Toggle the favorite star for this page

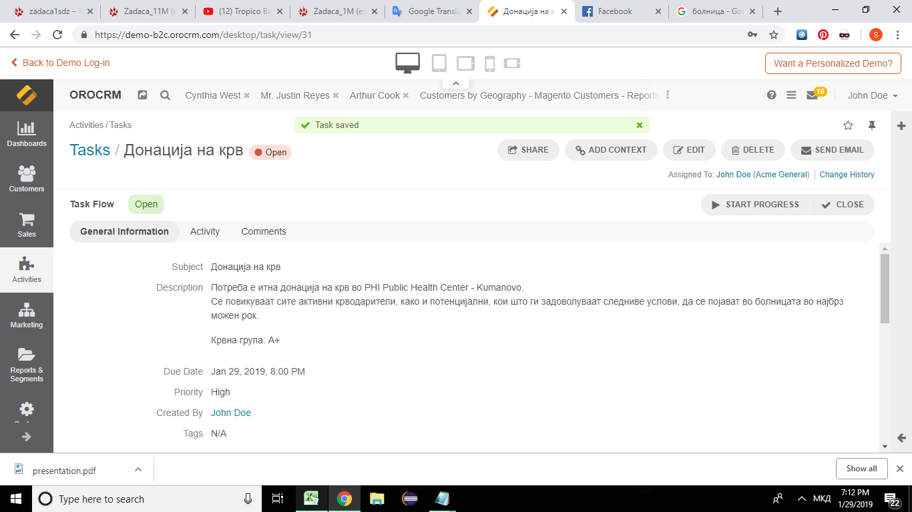[848, 125]
